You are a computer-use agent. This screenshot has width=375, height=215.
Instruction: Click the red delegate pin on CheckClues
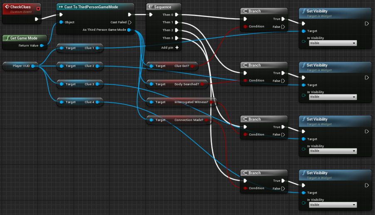tap(38, 8)
